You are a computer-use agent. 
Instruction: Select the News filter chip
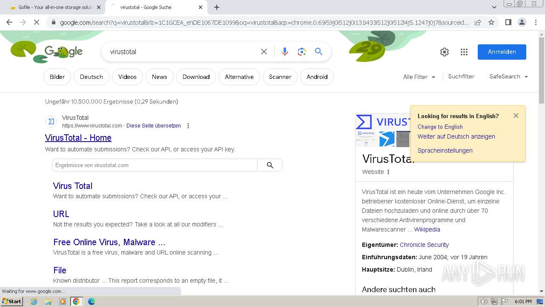[159, 77]
